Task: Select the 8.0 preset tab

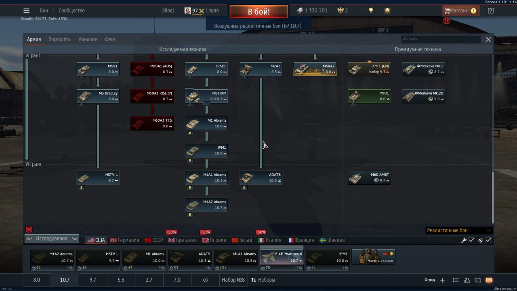Action: pyautogui.click(x=37, y=280)
